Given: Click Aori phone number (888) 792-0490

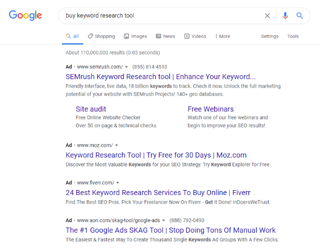Looking at the screenshot, I should [x=186, y=220].
